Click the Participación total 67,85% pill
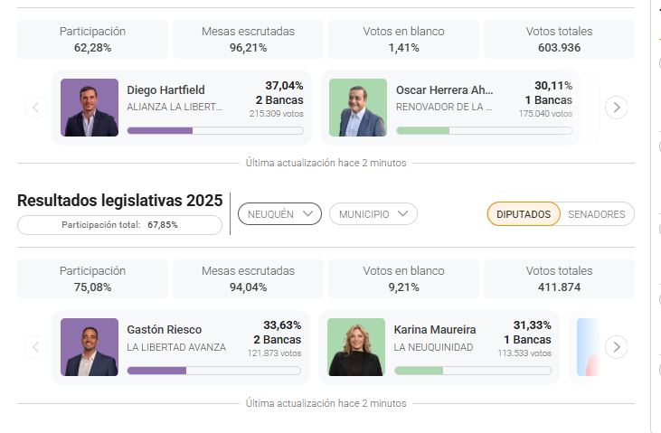 tap(119, 225)
